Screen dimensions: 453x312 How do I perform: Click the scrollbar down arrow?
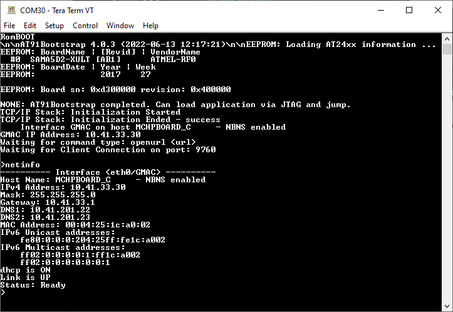tap(447, 306)
